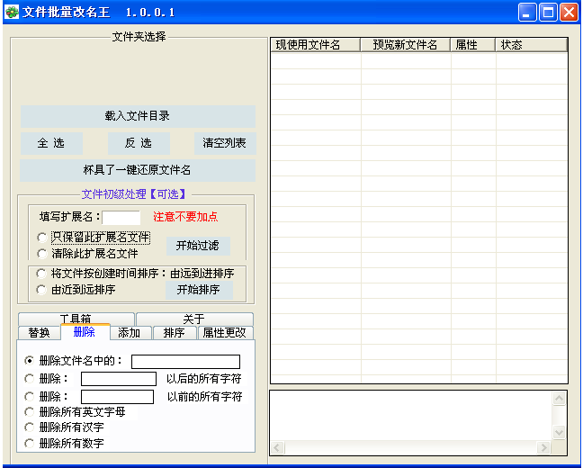
Task: Focus input before 以后的所有字符
Action: coord(119,379)
